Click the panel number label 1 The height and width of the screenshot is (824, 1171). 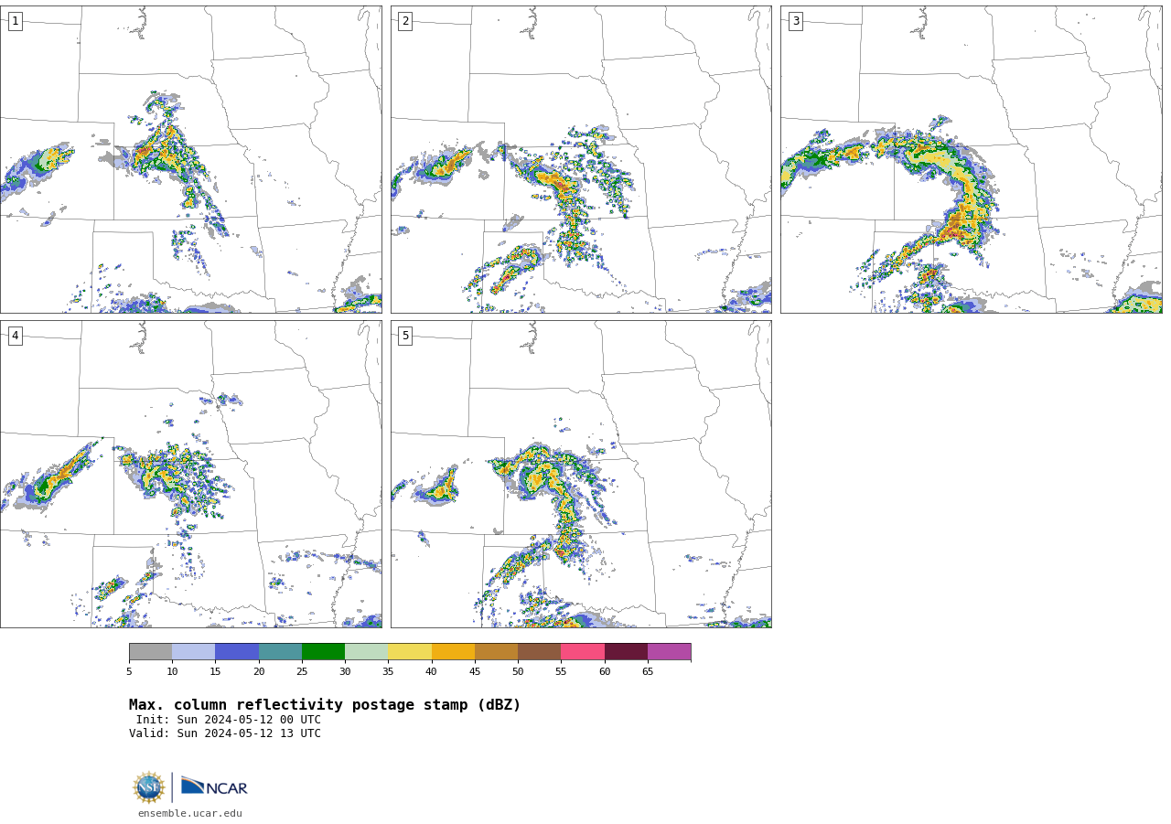pos(15,21)
